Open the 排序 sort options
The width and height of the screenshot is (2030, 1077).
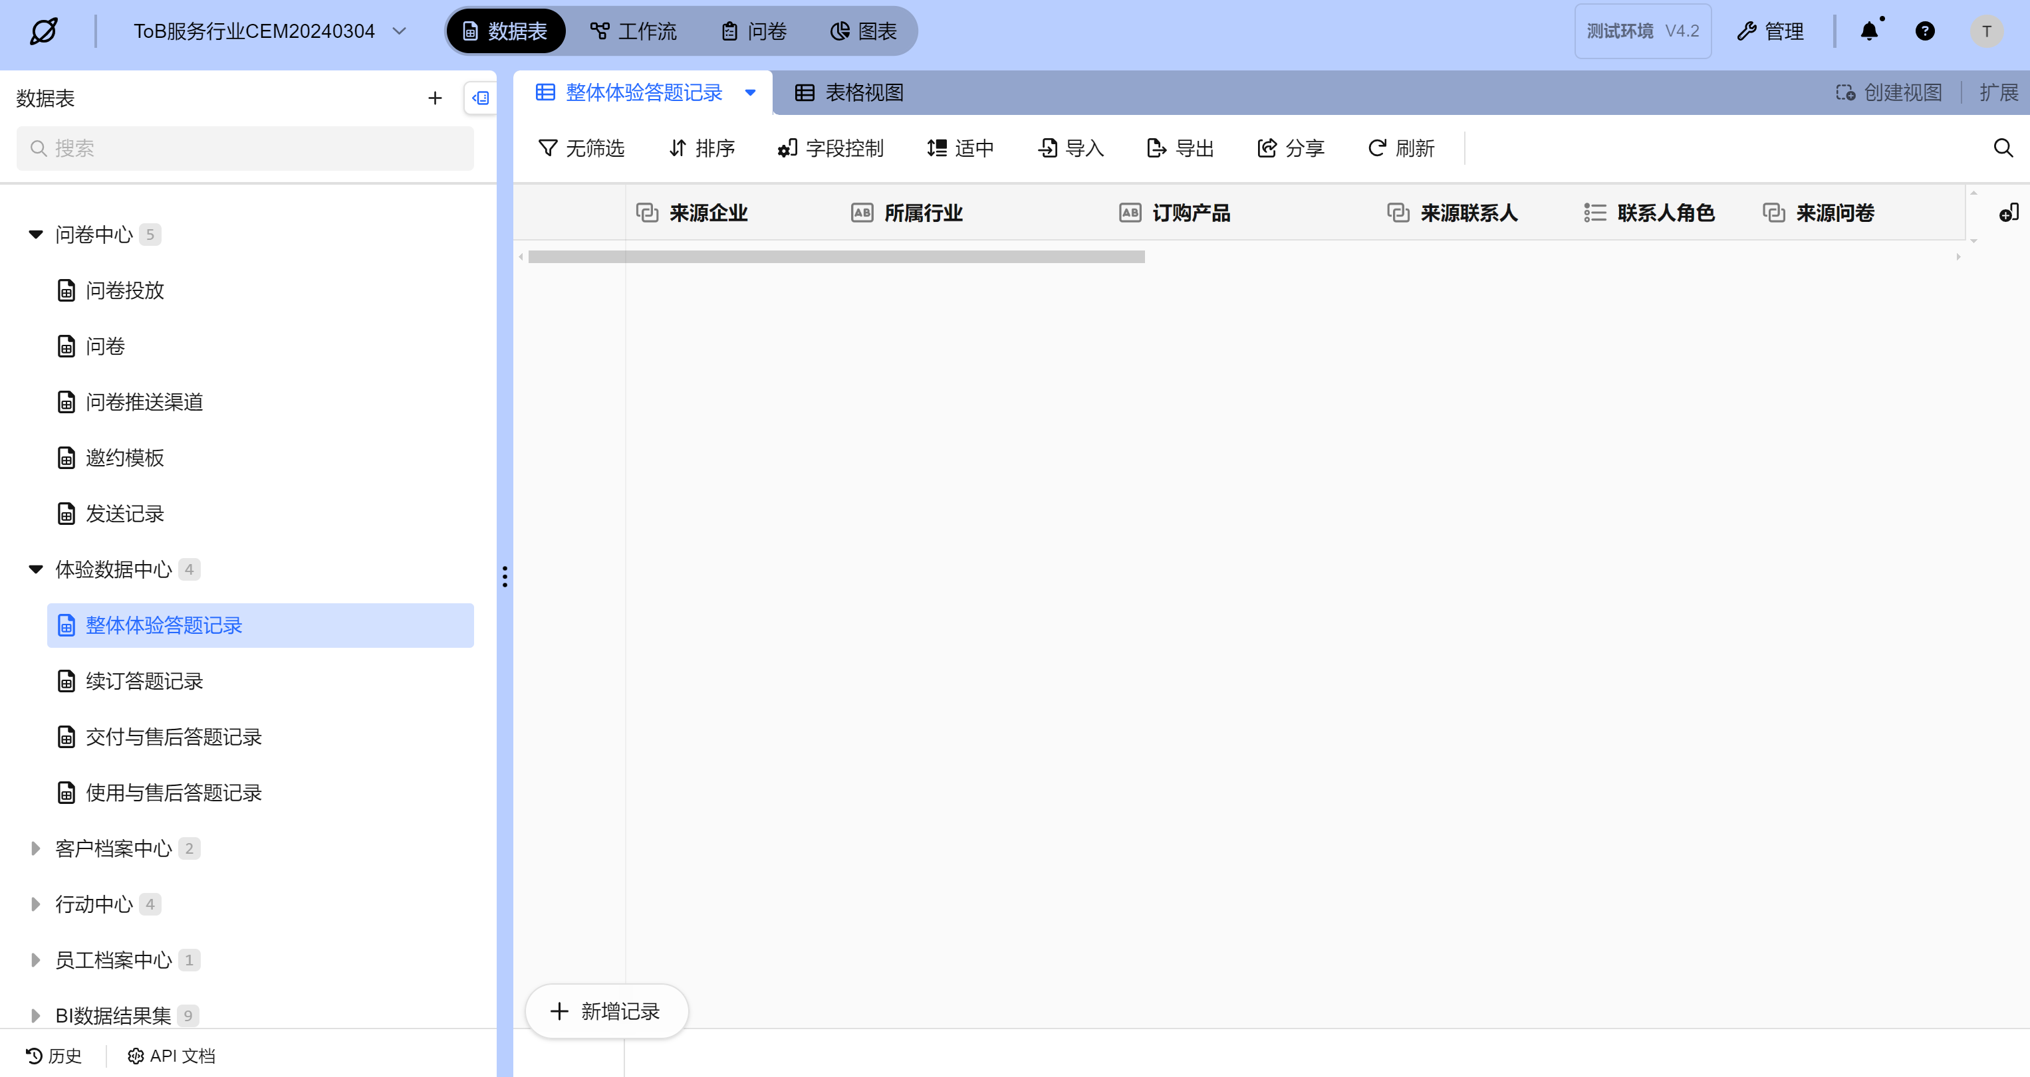click(x=701, y=148)
